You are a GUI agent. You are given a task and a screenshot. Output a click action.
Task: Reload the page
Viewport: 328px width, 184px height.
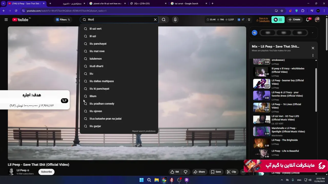pos(16,11)
